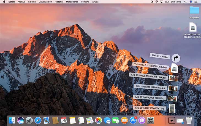
Task: Open Notification Center list icon
Action: pos(196,2)
